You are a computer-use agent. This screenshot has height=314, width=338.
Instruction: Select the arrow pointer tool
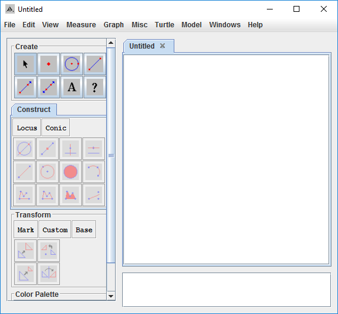point(25,64)
